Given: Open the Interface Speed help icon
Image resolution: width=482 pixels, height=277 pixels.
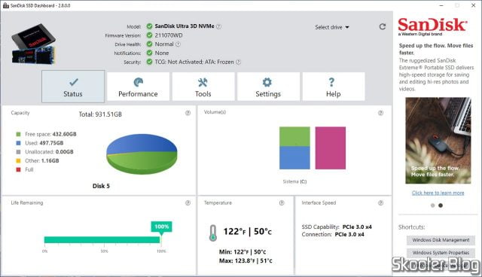Looking at the screenshot, I should coord(380,202).
